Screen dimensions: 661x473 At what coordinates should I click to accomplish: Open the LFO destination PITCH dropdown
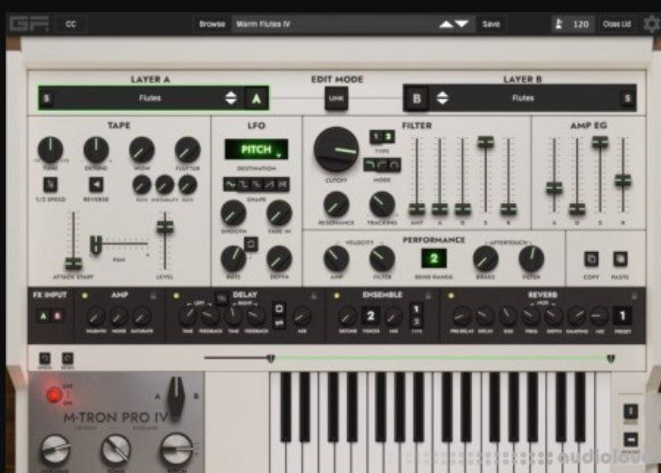pos(257,150)
